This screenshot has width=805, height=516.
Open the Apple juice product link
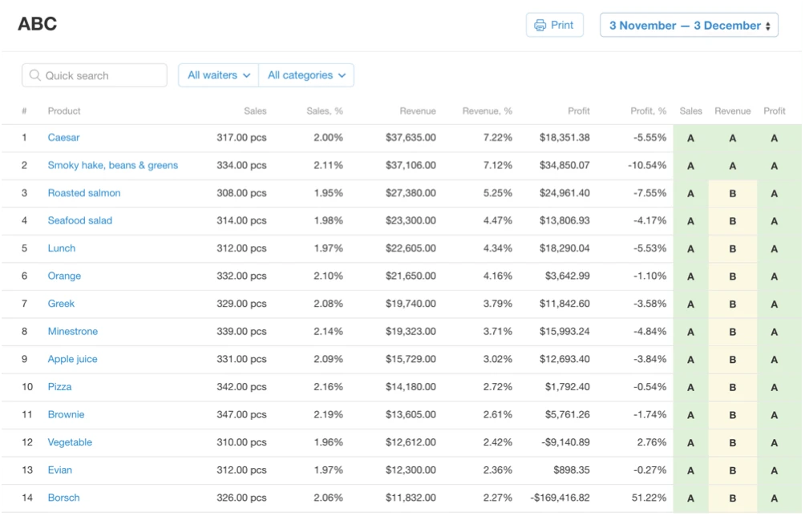tap(72, 359)
